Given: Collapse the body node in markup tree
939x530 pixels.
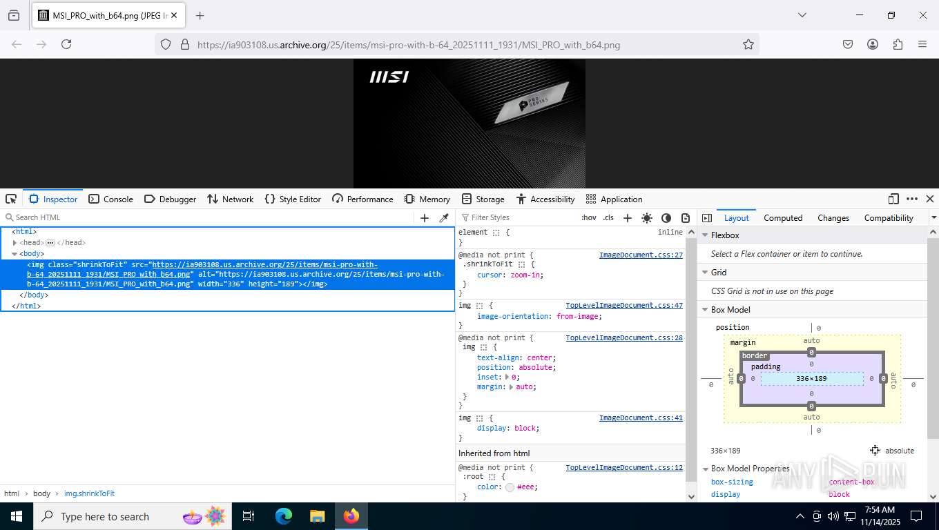Looking at the screenshot, I should pos(14,254).
